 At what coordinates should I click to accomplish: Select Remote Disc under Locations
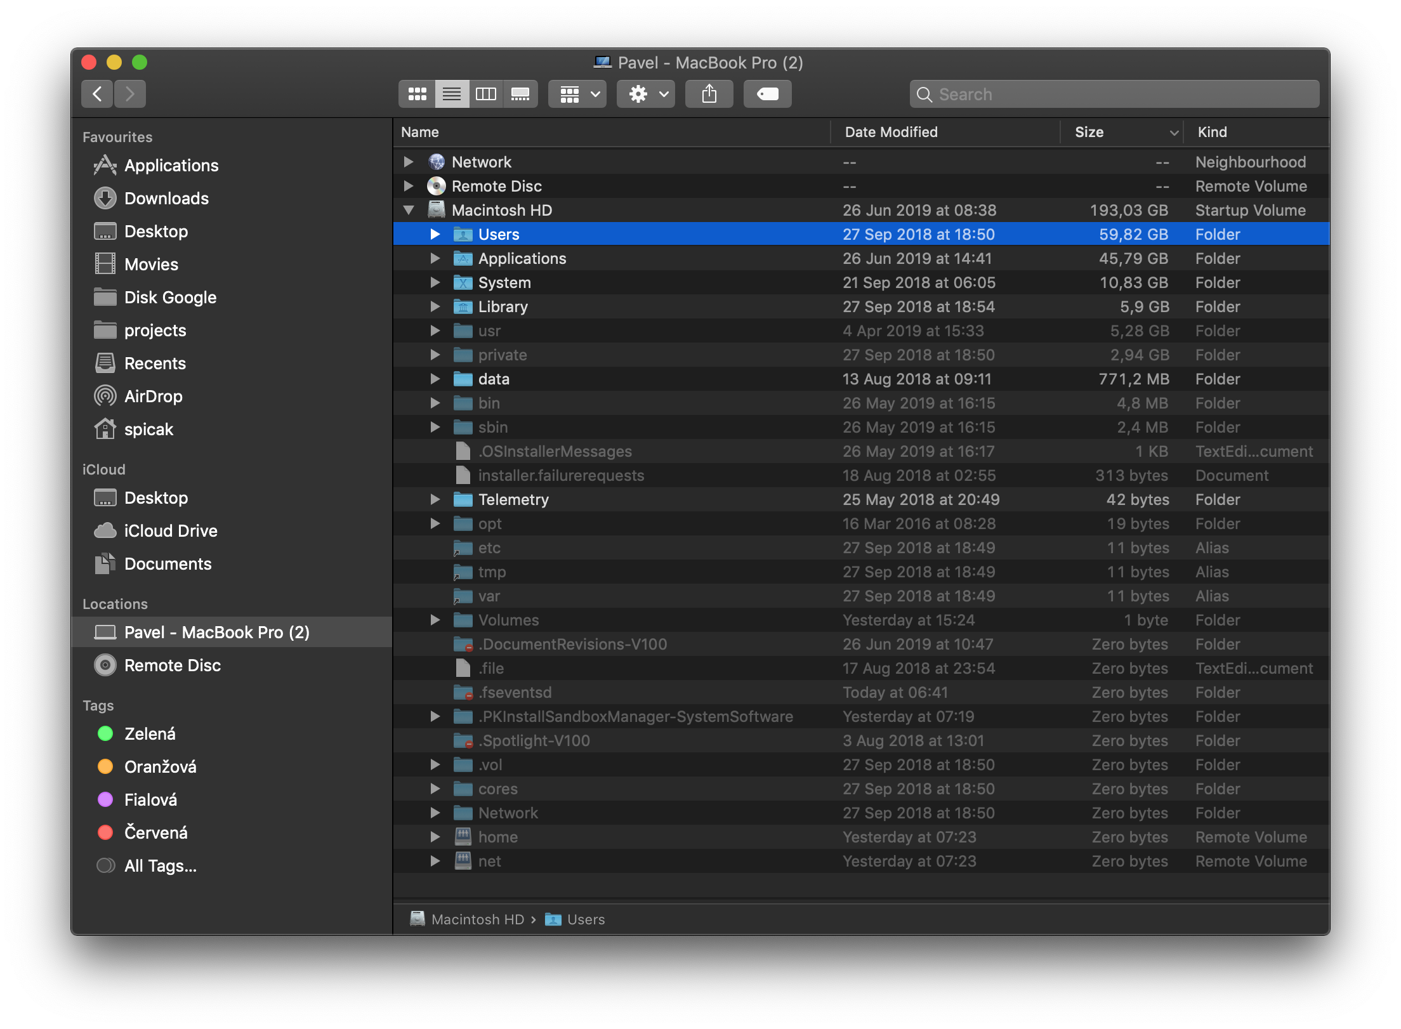[x=173, y=665]
